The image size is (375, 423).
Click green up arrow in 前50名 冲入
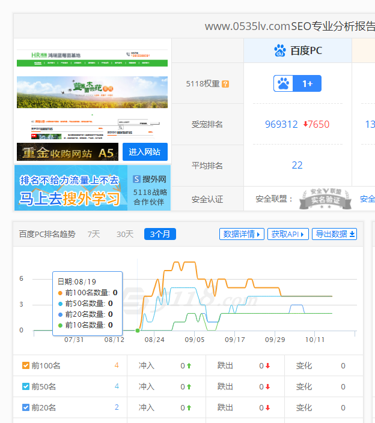coord(189,387)
